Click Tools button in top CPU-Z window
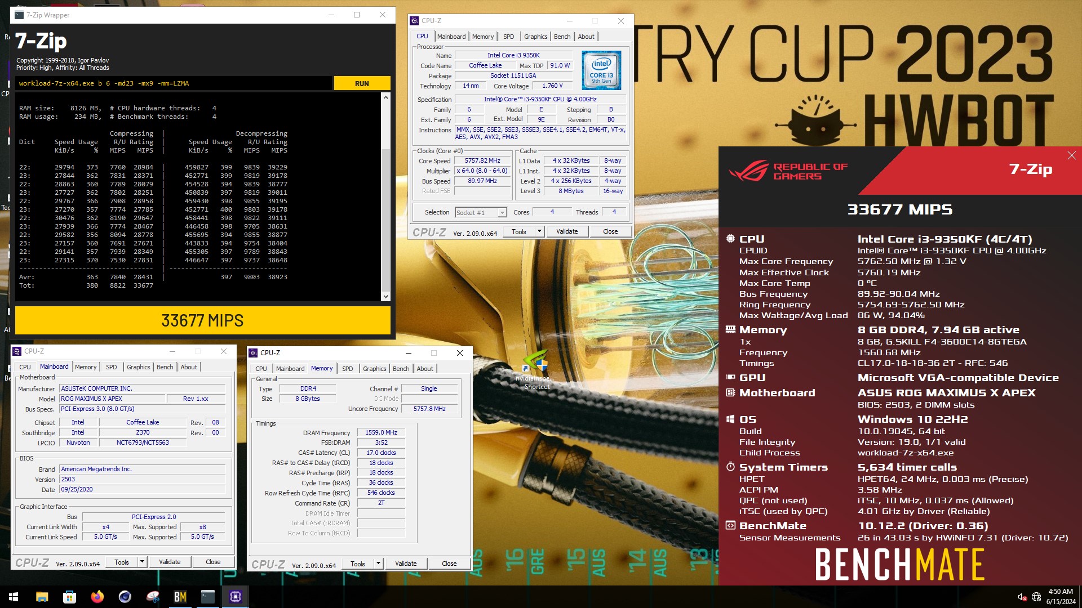This screenshot has height=608, width=1082. (x=519, y=231)
